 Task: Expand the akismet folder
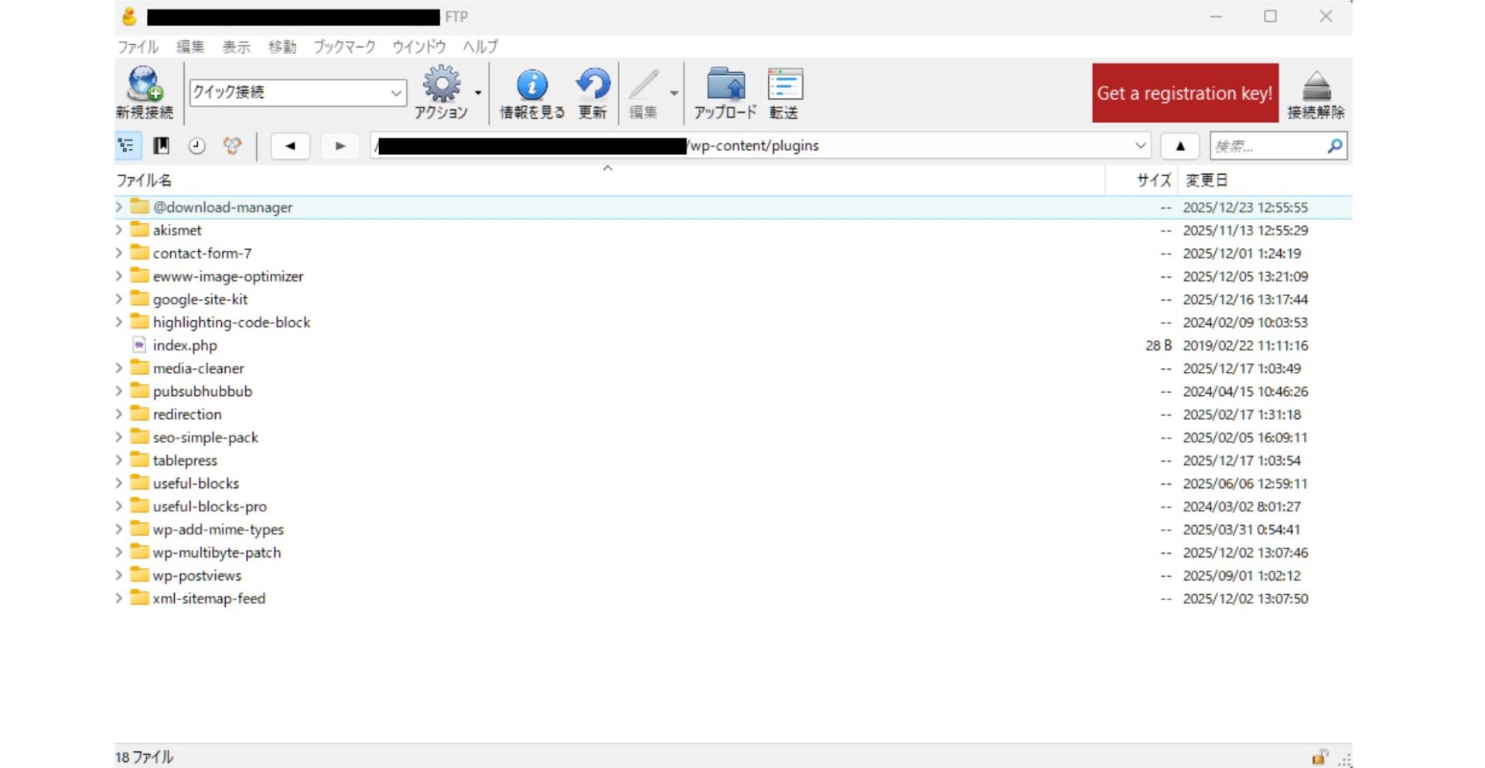119,230
